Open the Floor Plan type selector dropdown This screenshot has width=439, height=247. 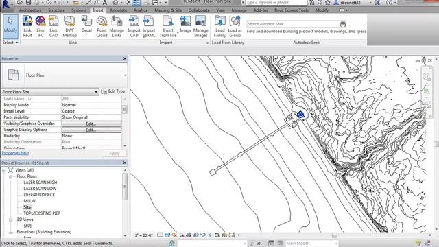tap(125, 75)
